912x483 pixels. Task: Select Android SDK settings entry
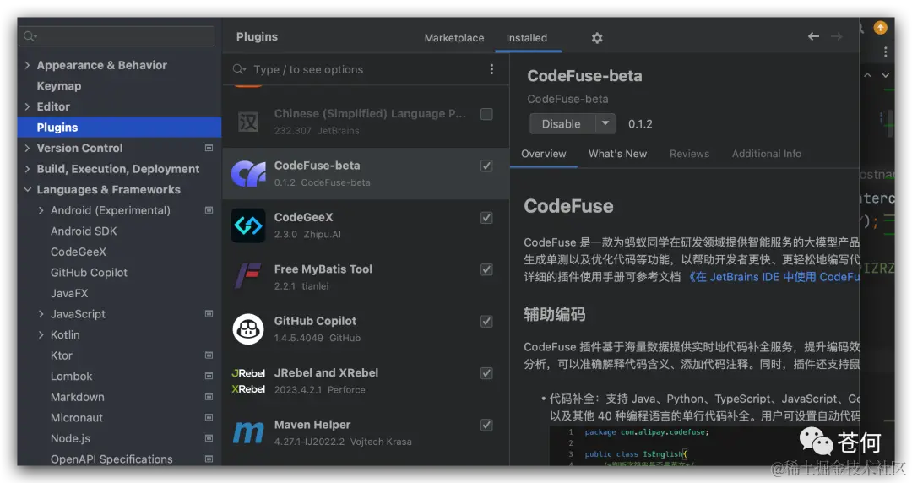pyautogui.click(x=83, y=231)
